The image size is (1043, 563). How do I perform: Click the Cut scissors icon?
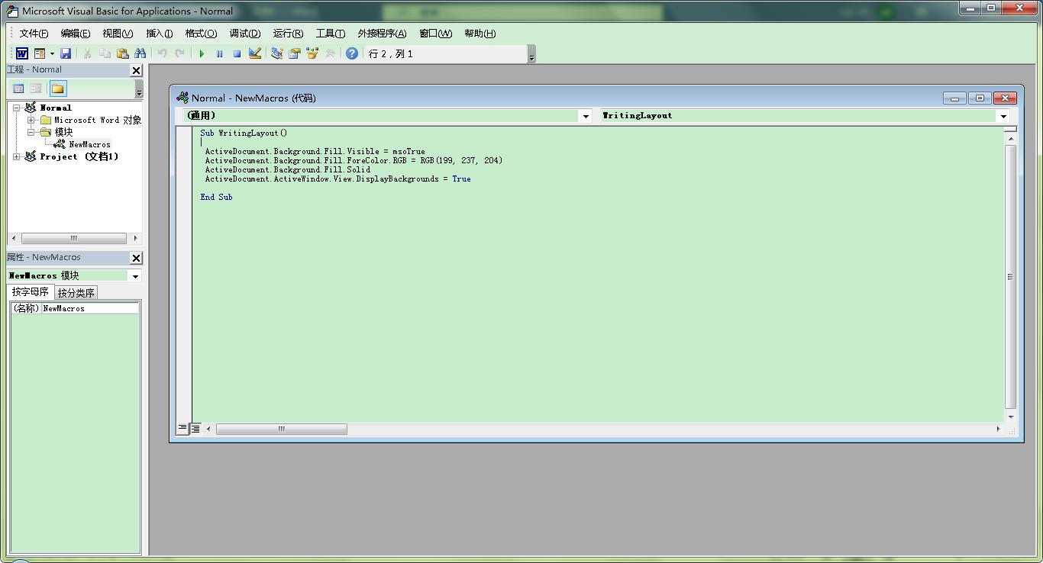coord(87,53)
